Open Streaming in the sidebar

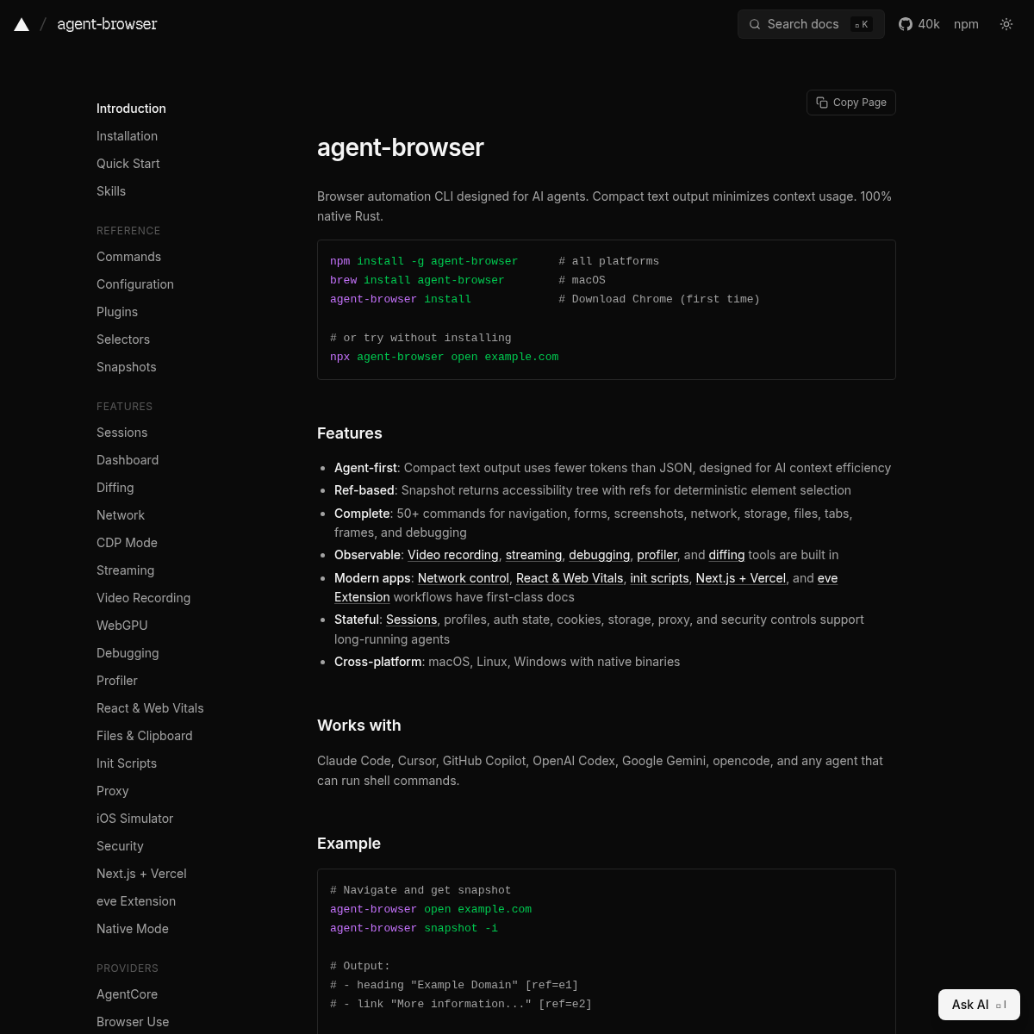[x=125, y=570]
